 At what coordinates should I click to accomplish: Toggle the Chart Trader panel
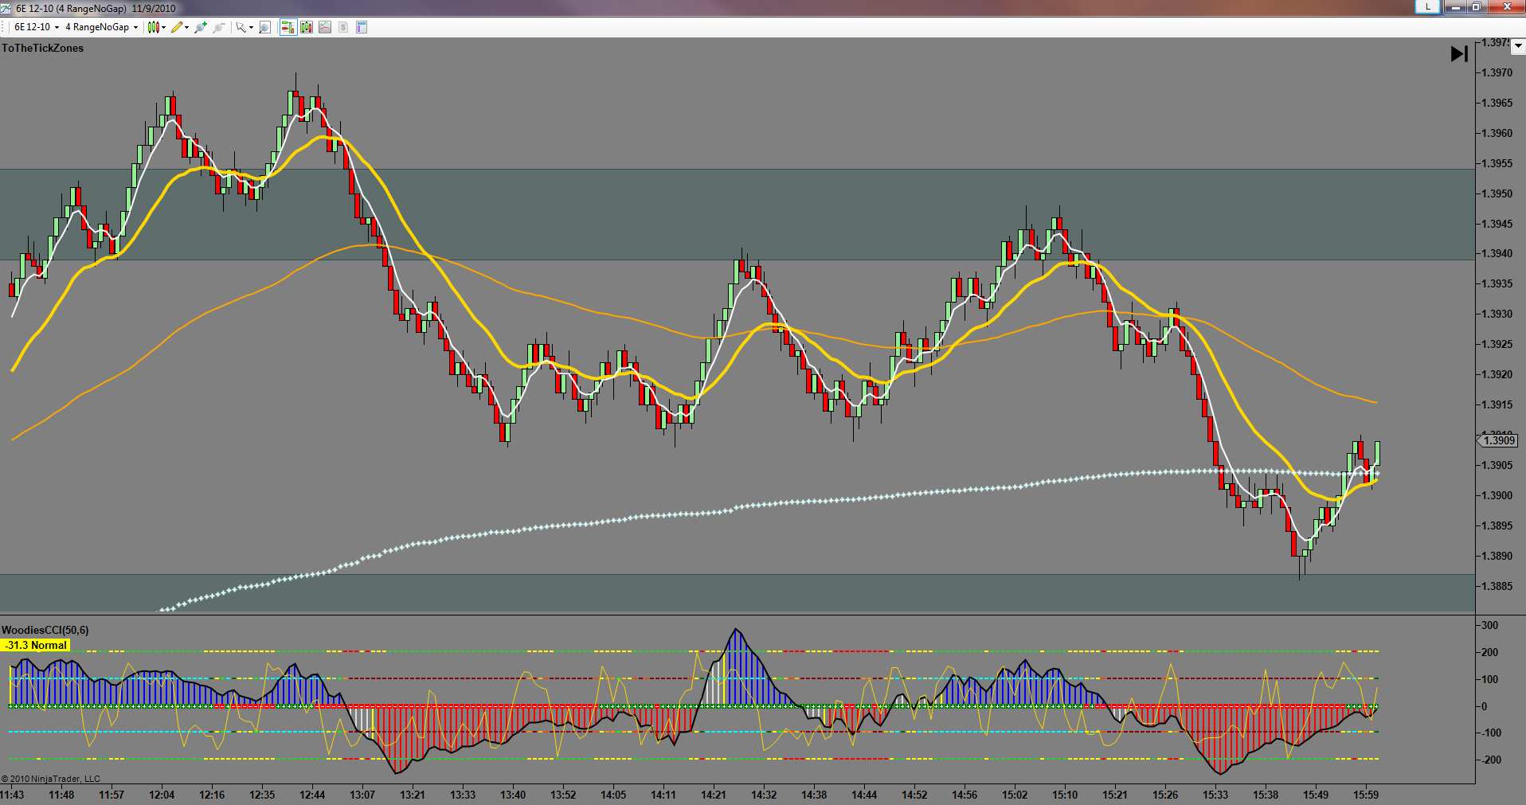tap(288, 27)
